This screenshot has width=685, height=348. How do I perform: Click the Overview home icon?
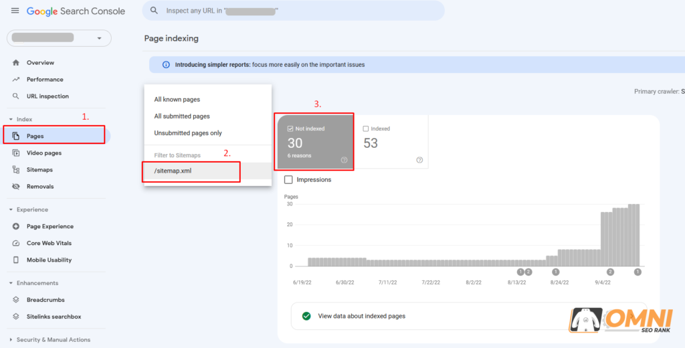(16, 62)
